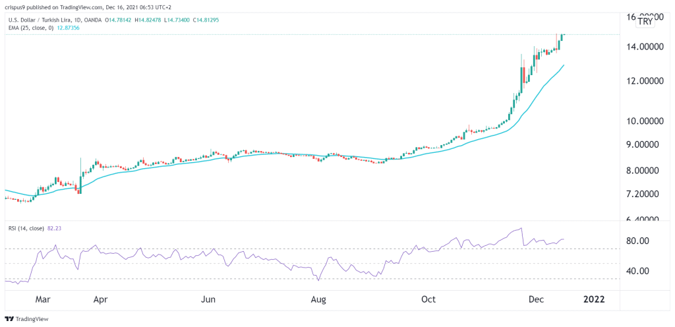Click the latest green candlestick at the chart top
The image size is (675, 327).
(x=562, y=37)
